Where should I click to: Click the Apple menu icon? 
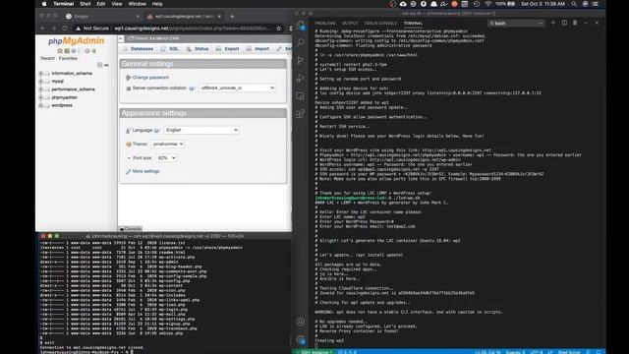coord(44,4)
